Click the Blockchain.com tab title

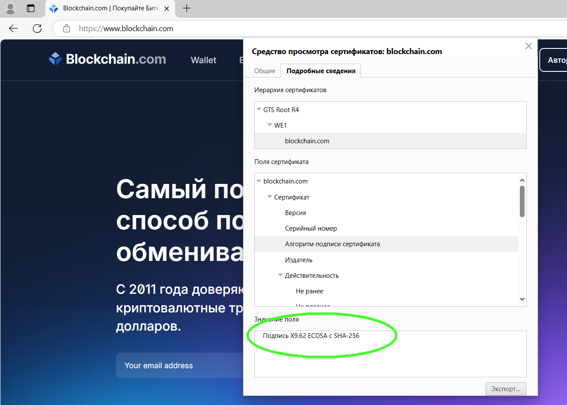(111, 8)
